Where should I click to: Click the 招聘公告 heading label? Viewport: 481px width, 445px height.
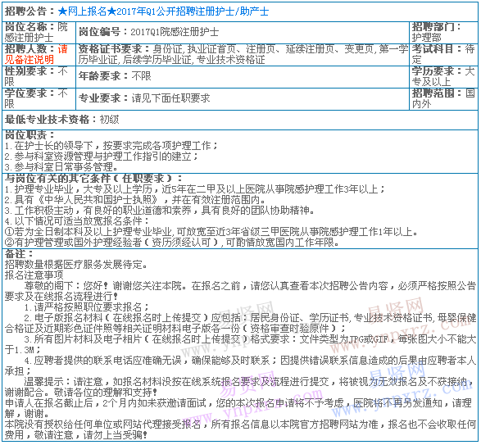tap(25, 11)
